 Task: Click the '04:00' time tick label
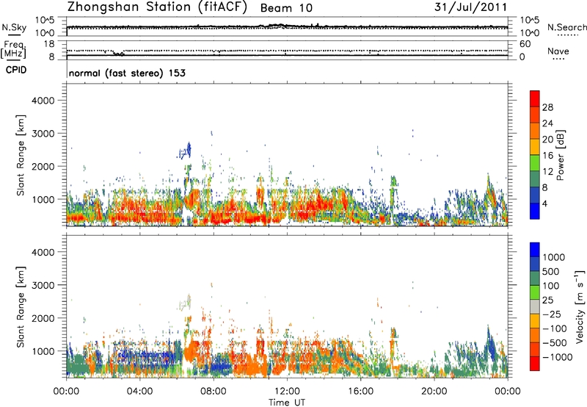139,392
